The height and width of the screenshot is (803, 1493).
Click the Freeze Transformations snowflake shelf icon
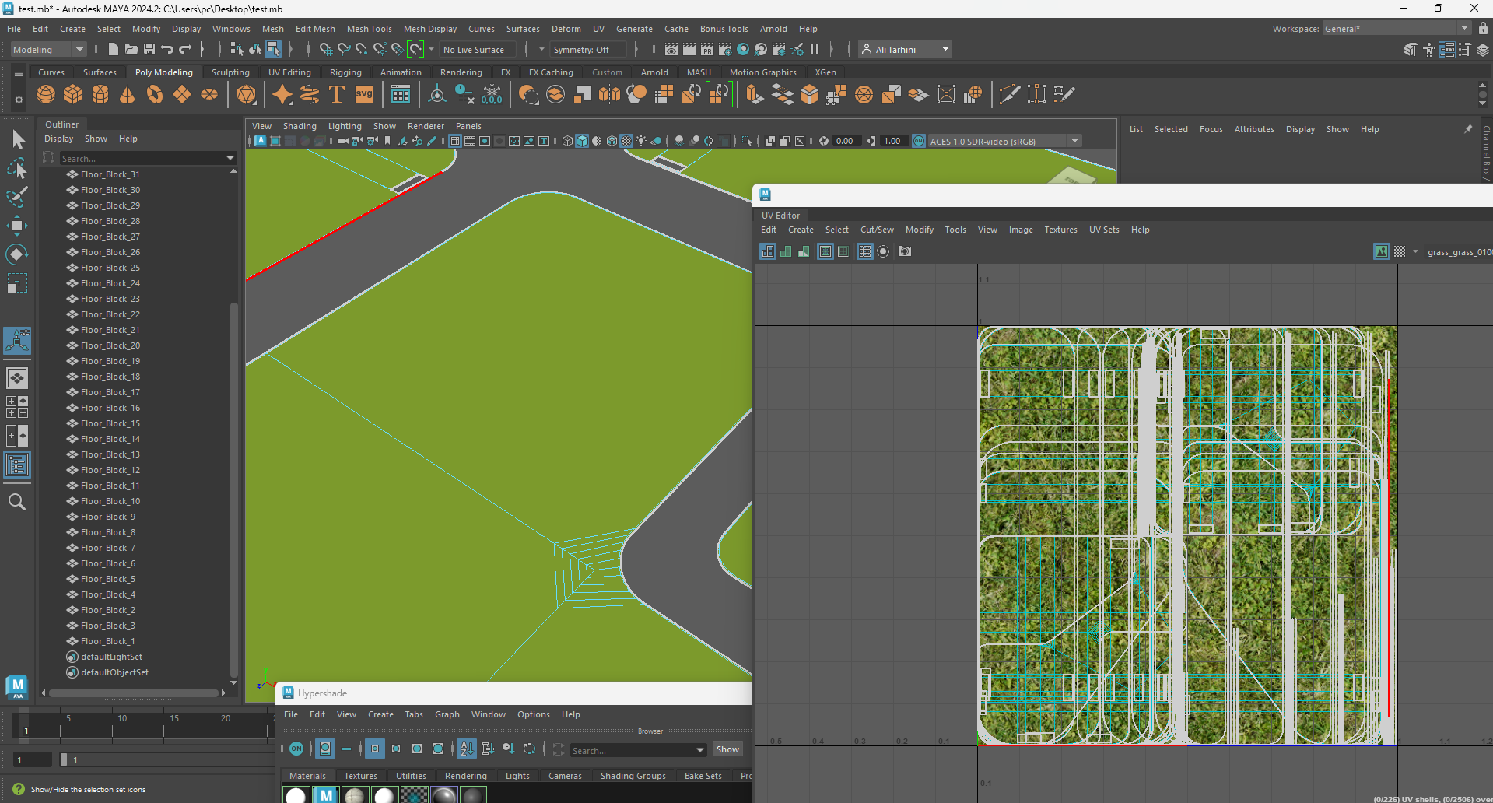(x=492, y=94)
